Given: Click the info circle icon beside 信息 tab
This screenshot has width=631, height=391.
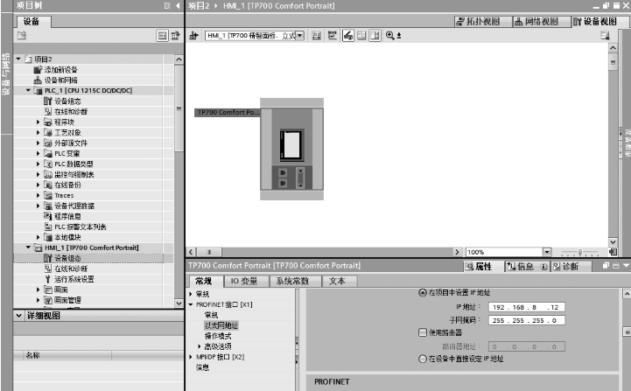Looking at the screenshot, I should [543, 266].
